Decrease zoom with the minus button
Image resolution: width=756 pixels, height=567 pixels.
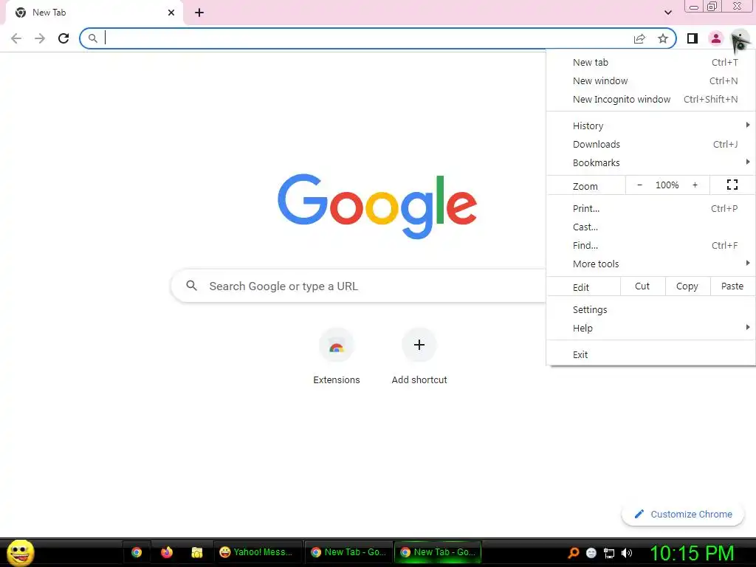click(x=640, y=185)
